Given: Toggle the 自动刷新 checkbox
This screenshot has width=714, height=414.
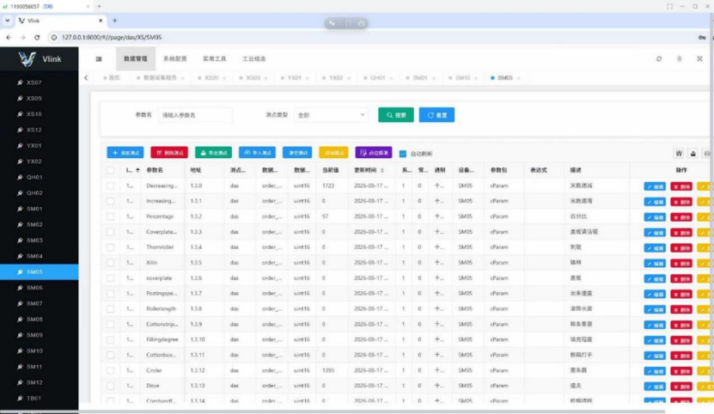Looking at the screenshot, I should coord(402,154).
